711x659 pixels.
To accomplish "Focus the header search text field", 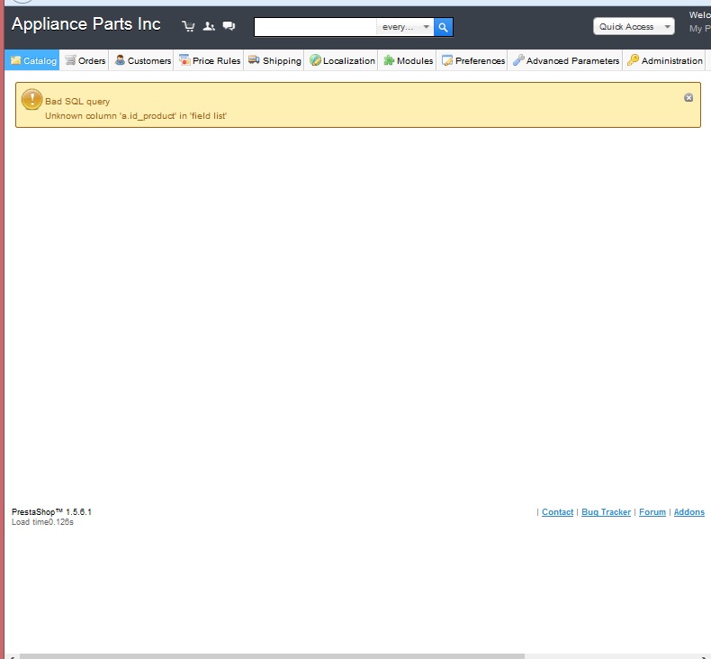I will click(x=316, y=27).
